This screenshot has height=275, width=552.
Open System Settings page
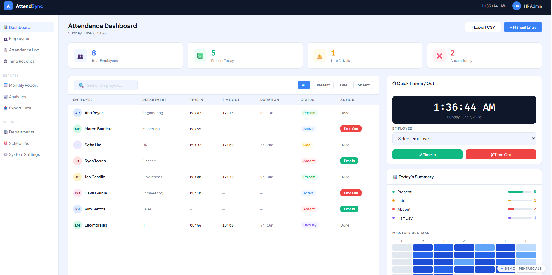[x=27, y=154]
